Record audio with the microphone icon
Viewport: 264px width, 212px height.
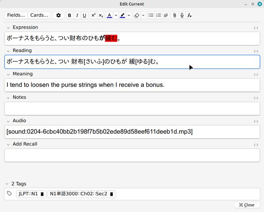tap(182, 15)
